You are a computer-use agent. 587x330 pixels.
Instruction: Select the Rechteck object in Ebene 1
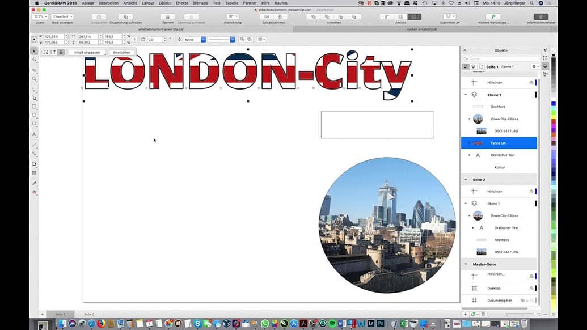point(499,107)
